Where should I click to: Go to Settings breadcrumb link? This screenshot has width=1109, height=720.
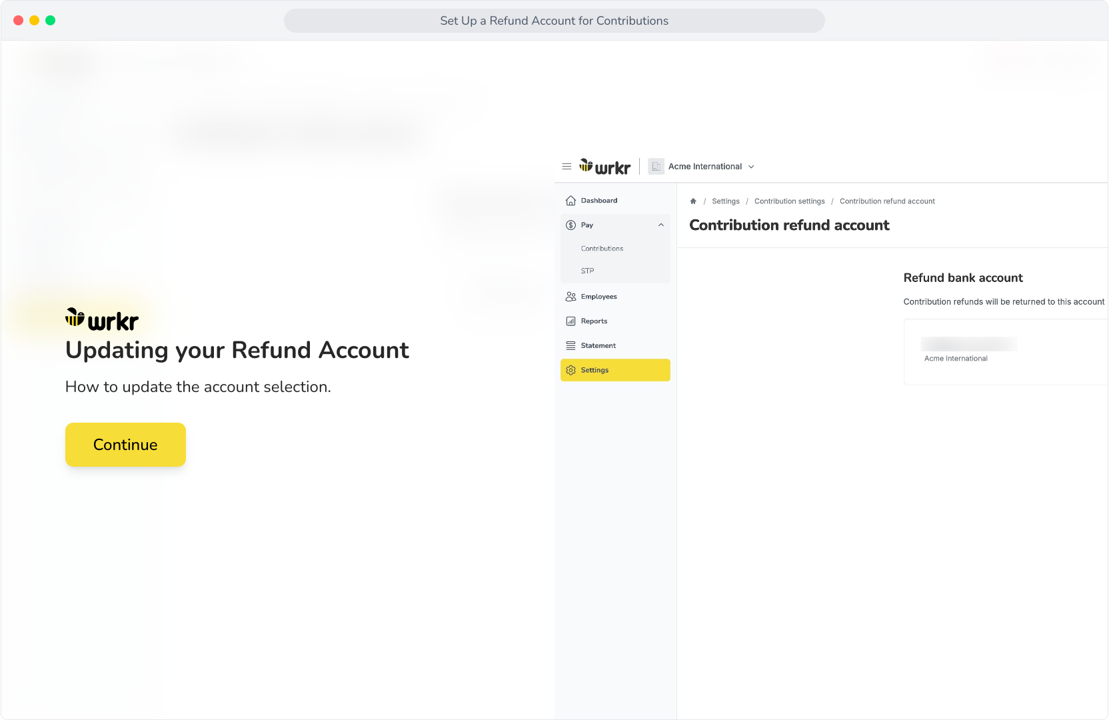726,201
